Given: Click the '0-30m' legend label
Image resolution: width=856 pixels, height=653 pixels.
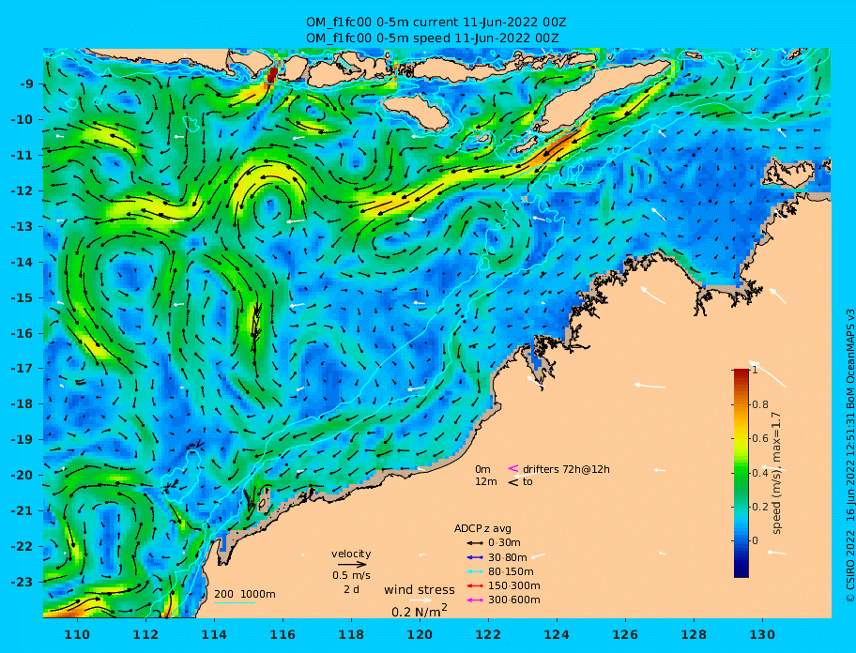Looking at the screenshot, I should click(x=504, y=543).
